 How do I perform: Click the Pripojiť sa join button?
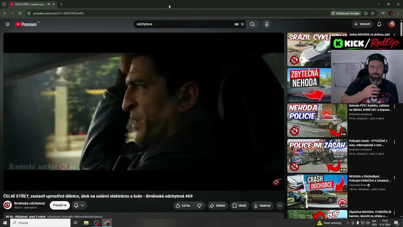pos(60,205)
